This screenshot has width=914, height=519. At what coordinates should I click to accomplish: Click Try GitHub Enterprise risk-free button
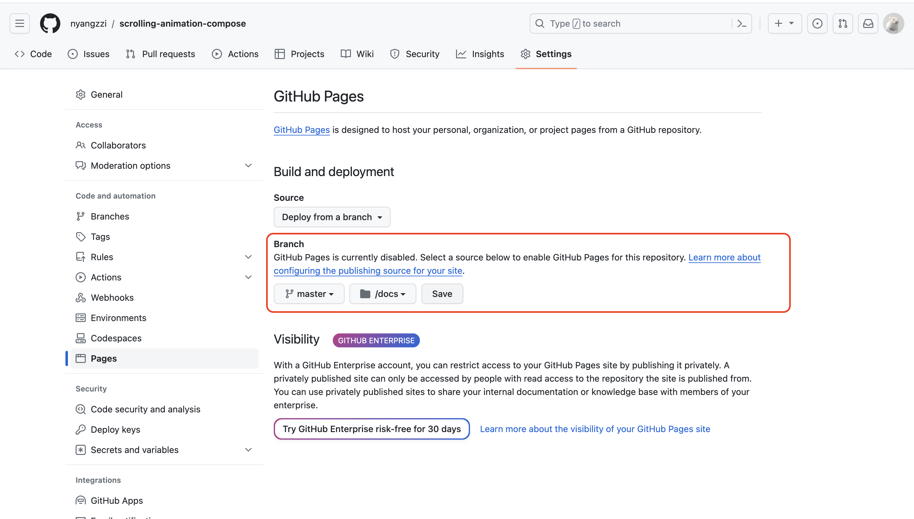click(371, 429)
